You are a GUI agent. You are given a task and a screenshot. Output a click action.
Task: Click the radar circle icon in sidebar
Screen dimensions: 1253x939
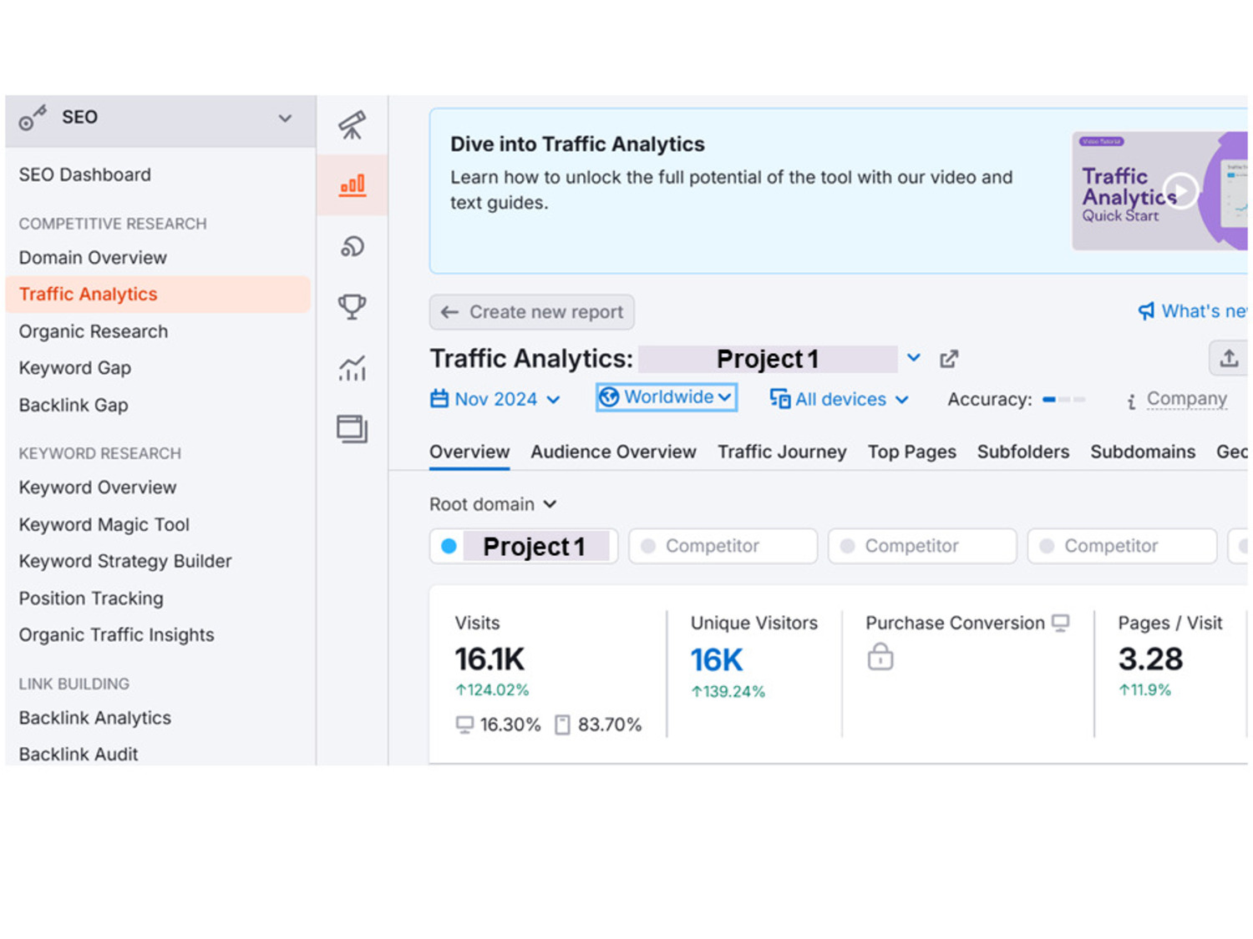(x=352, y=246)
